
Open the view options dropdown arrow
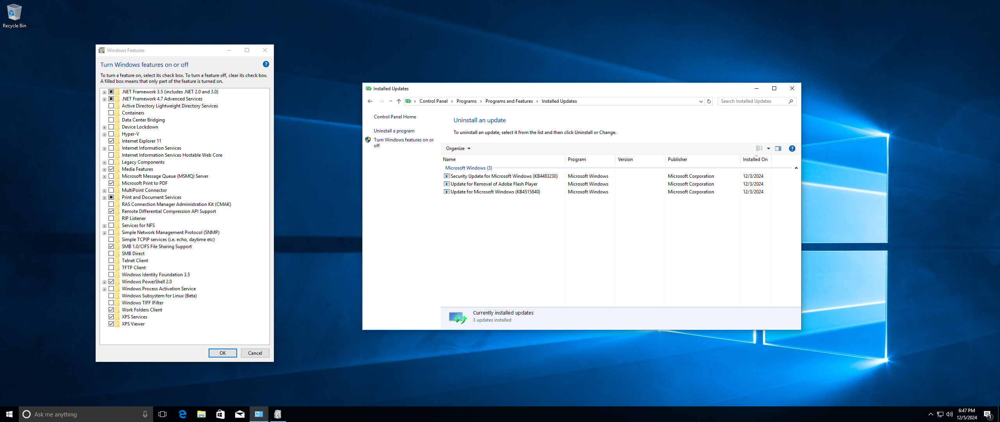point(768,148)
